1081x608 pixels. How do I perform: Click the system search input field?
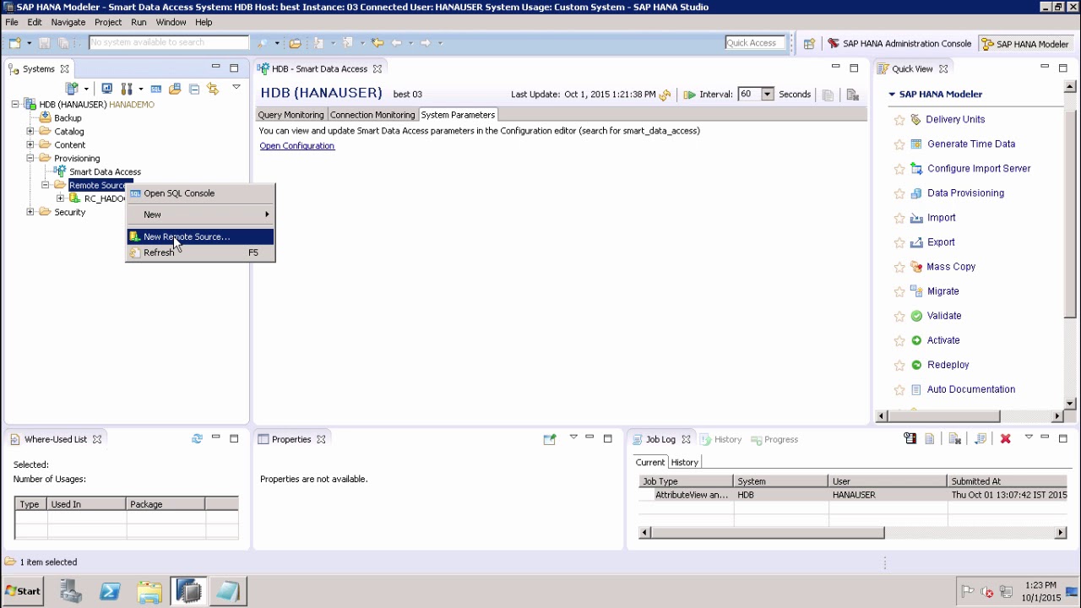pyautogui.click(x=168, y=42)
